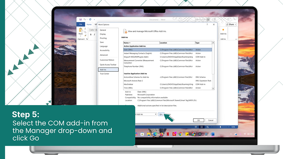Select the Advanced category in Word Options
283x159 pixels.
104,55
